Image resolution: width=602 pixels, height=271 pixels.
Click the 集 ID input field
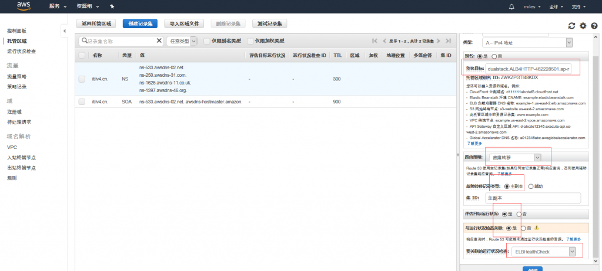pos(533,198)
